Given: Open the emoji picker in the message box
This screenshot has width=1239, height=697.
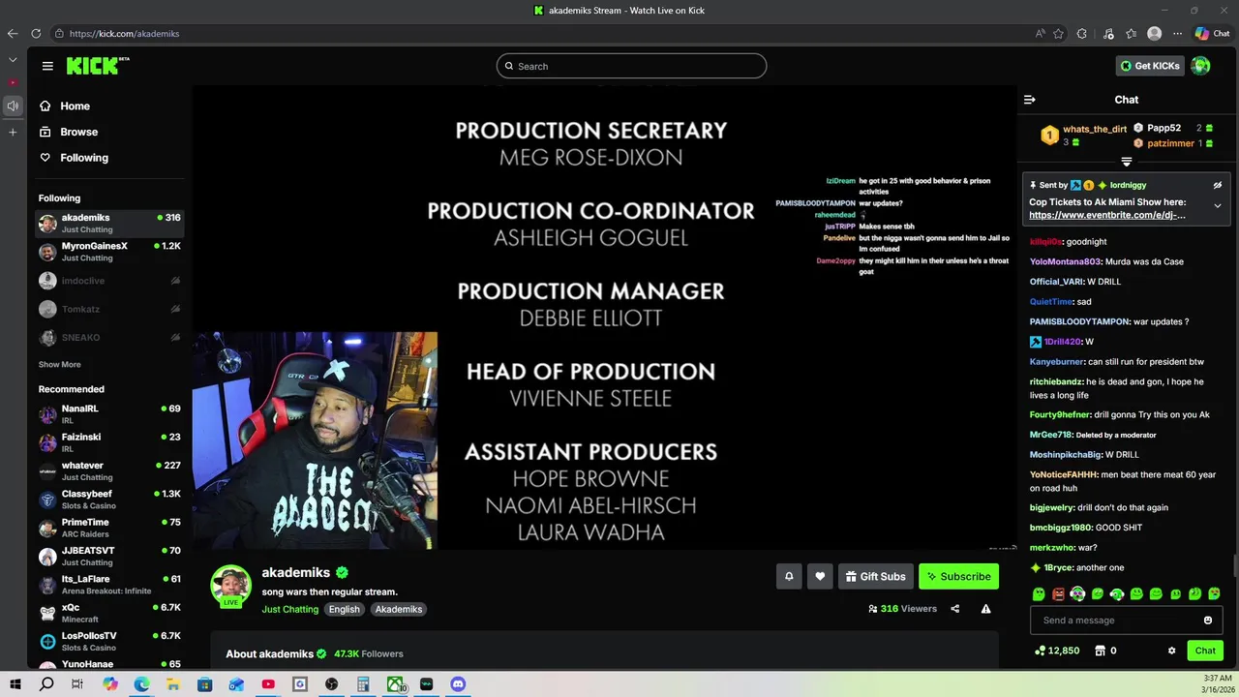Looking at the screenshot, I should pos(1208,621).
